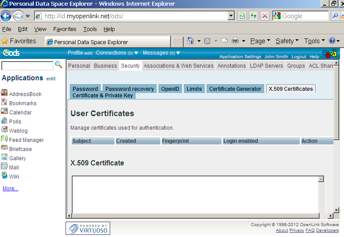Expand the Connections dropdown menu
The width and height of the screenshot is (344, 237).
pyautogui.click(x=136, y=53)
